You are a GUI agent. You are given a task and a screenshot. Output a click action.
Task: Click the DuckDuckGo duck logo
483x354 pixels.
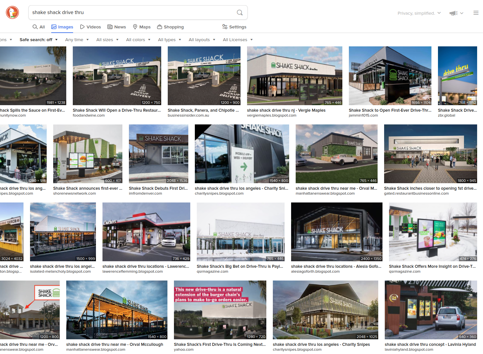(12, 13)
